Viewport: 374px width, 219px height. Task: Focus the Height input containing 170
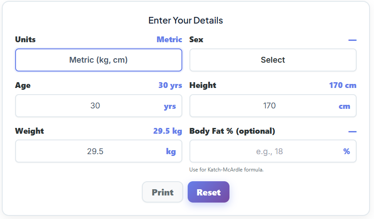coord(263,106)
